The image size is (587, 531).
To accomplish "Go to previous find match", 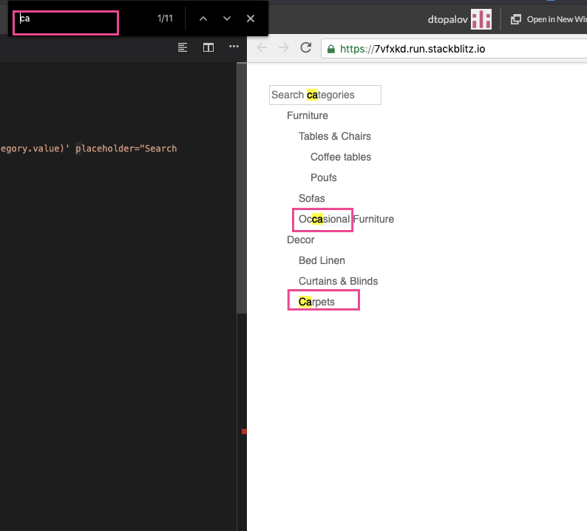I will pos(203,18).
